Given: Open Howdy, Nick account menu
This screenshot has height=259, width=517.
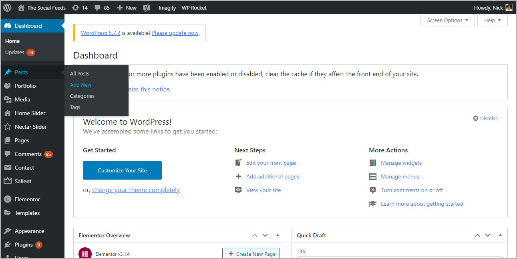Looking at the screenshot, I should [x=493, y=8].
